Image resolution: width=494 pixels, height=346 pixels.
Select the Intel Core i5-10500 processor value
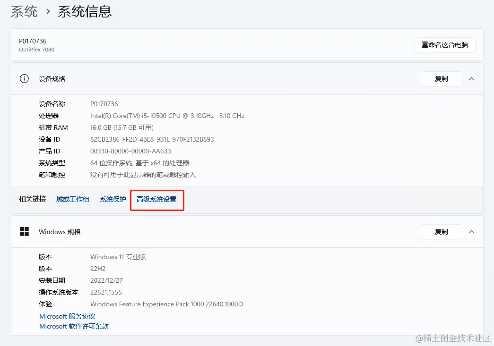click(167, 116)
